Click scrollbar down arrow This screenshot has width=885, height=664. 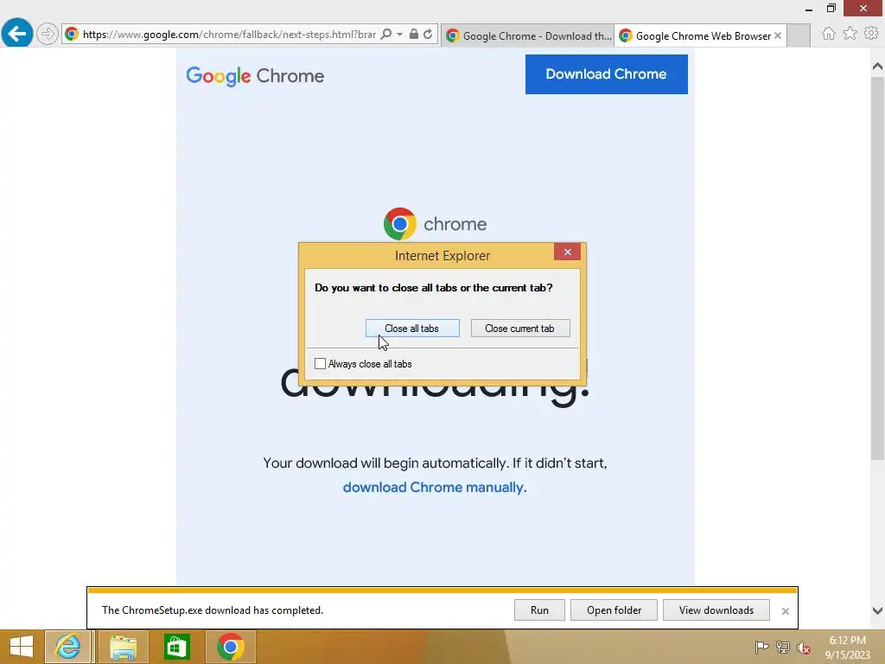[x=877, y=610]
